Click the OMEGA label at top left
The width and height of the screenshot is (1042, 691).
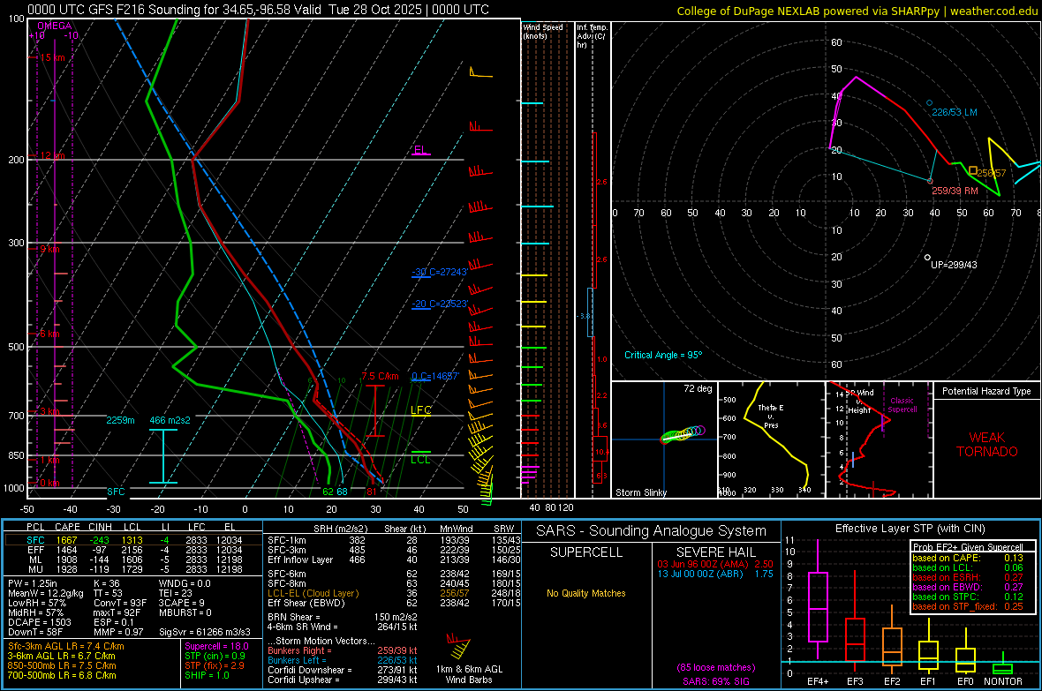(55, 26)
